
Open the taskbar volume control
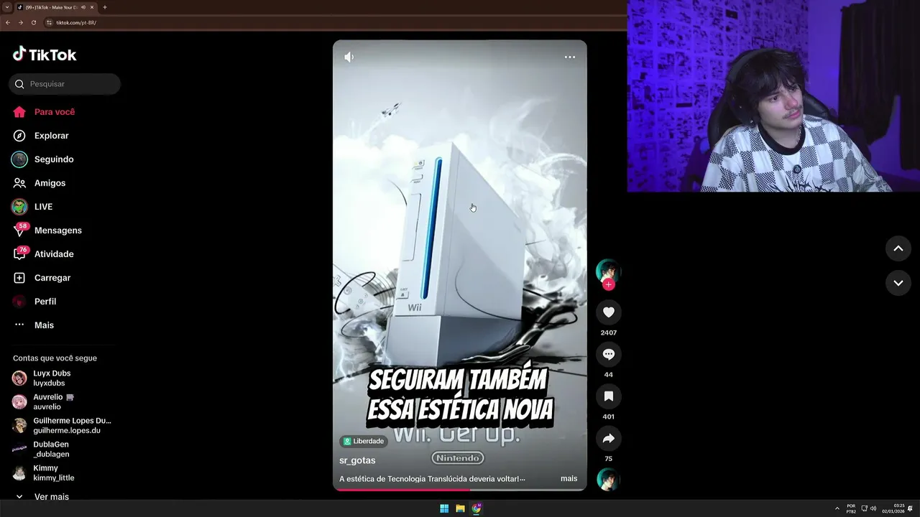tap(873, 508)
